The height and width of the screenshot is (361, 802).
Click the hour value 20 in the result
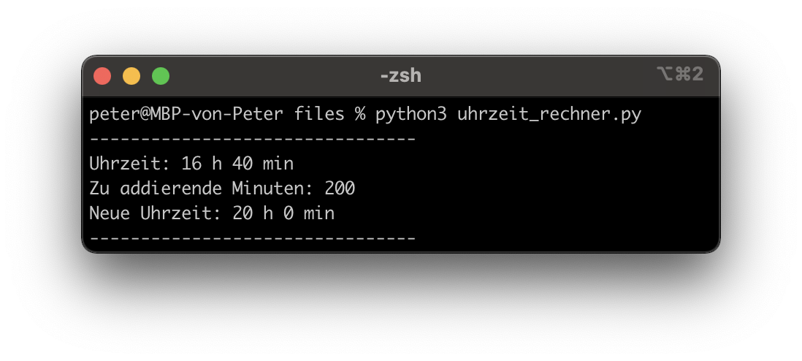tap(242, 213)
